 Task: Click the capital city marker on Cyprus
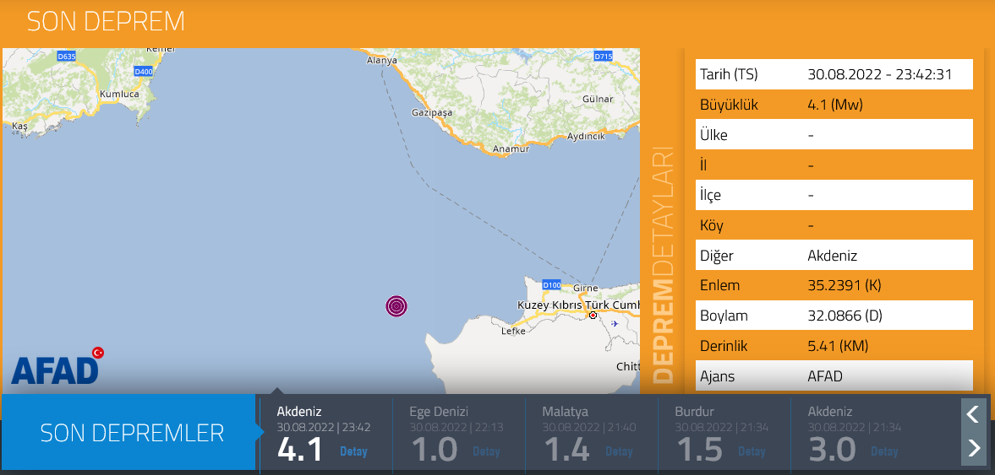click(593, 316)
